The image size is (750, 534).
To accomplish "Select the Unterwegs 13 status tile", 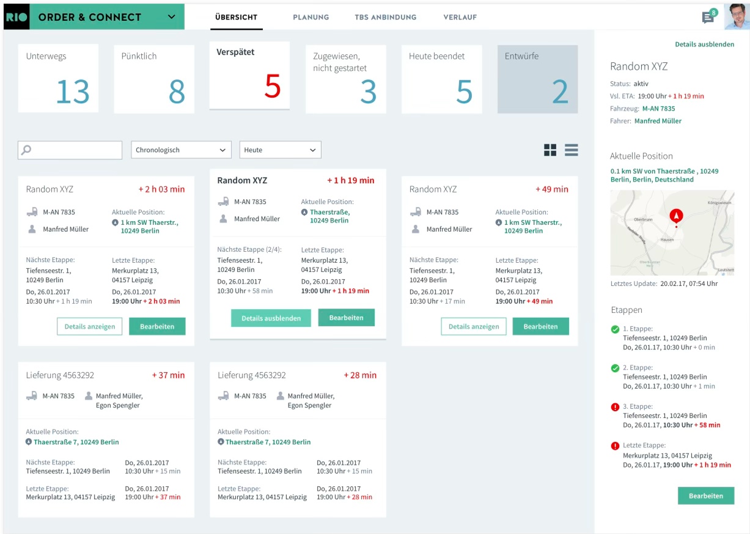I will click(58, 79).
